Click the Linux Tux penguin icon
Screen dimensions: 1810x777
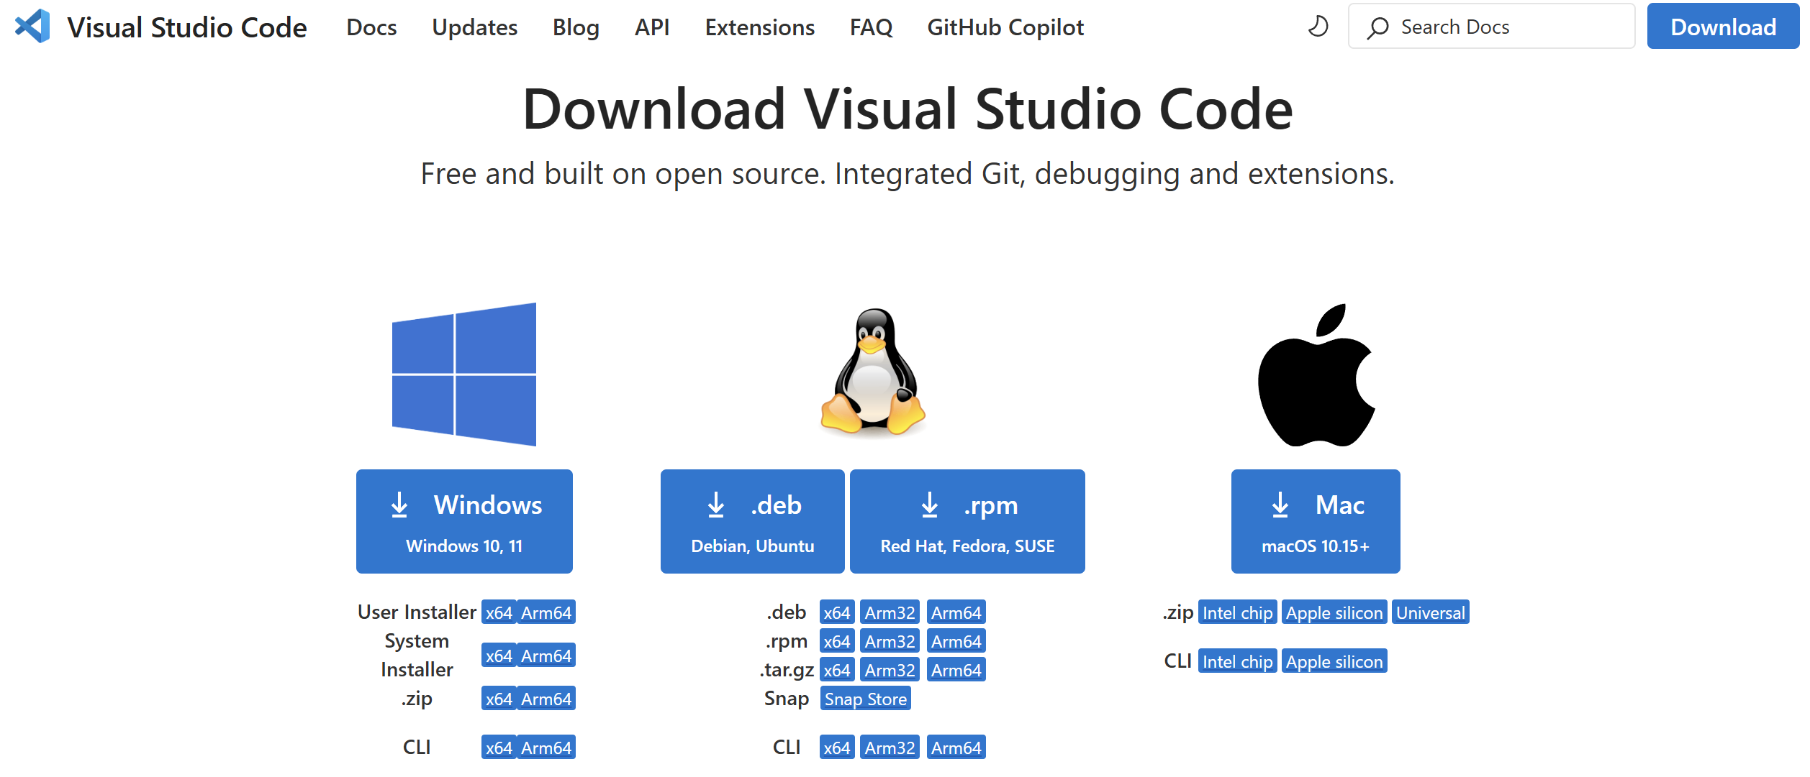pos(873,372)
